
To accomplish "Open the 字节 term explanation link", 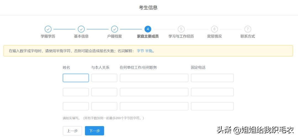I will [140, 51].
